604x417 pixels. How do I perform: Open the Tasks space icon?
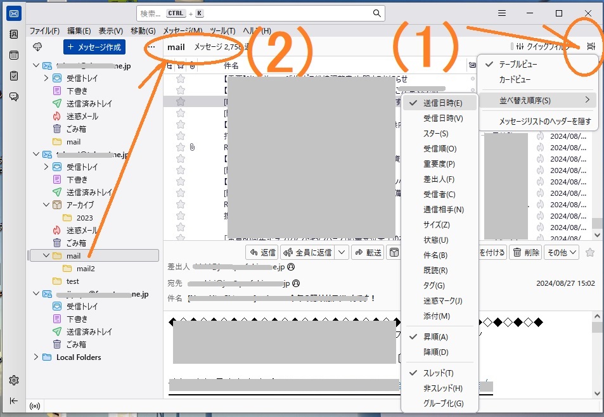(x=14, y=76)
